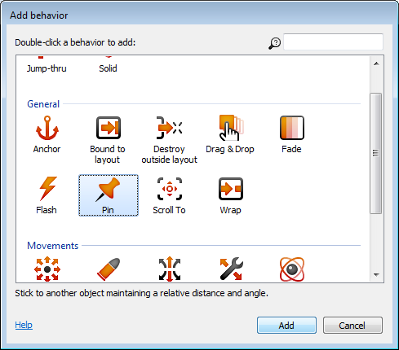Select the Anchor behavior icon
This screenshot has height=350, width=399.
tap(47, 134)
